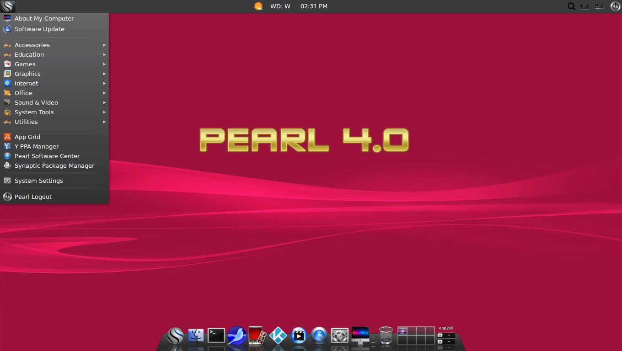Open the Finder face file manager in dock
The width and height of the screenshot is (622, 351).
tap(196, 336)
